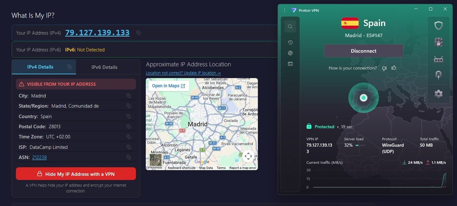Open the Proton VPN search sidebar icon
This screenshot has height=206, width=457.
click(x=290, y=27)
